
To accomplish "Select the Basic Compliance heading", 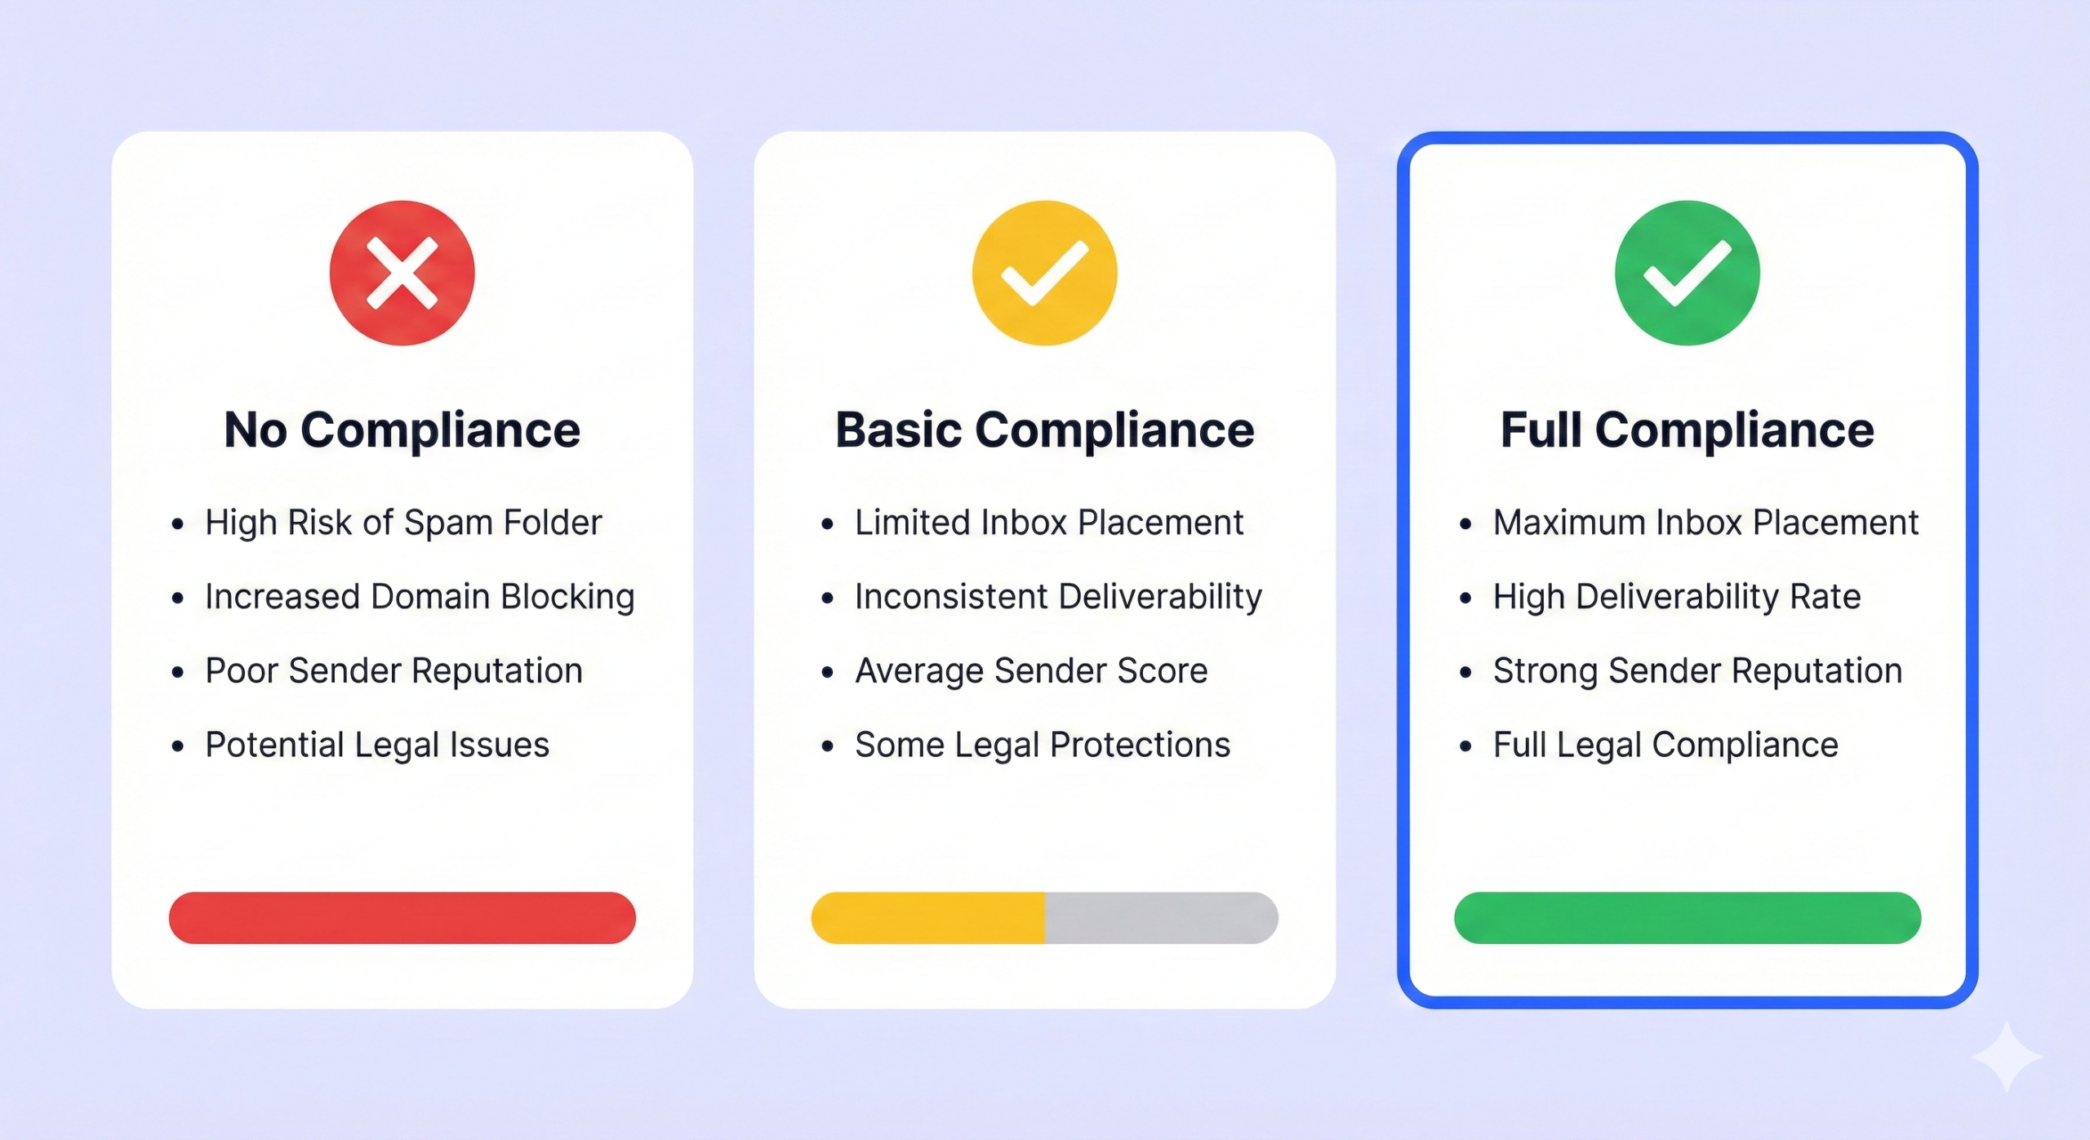I will click(1044, 430).
